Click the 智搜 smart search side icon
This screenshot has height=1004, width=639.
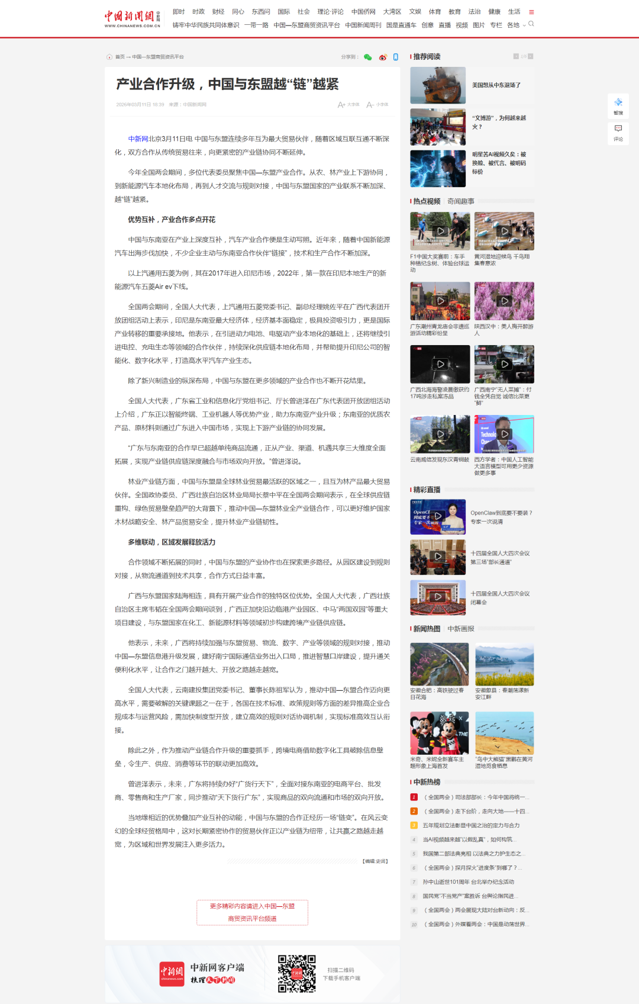[618, 105]
